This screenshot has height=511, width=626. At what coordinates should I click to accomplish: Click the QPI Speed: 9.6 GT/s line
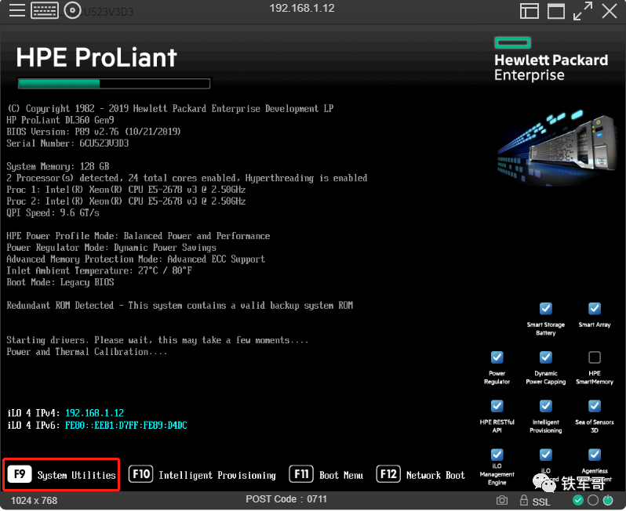point(53,212)
